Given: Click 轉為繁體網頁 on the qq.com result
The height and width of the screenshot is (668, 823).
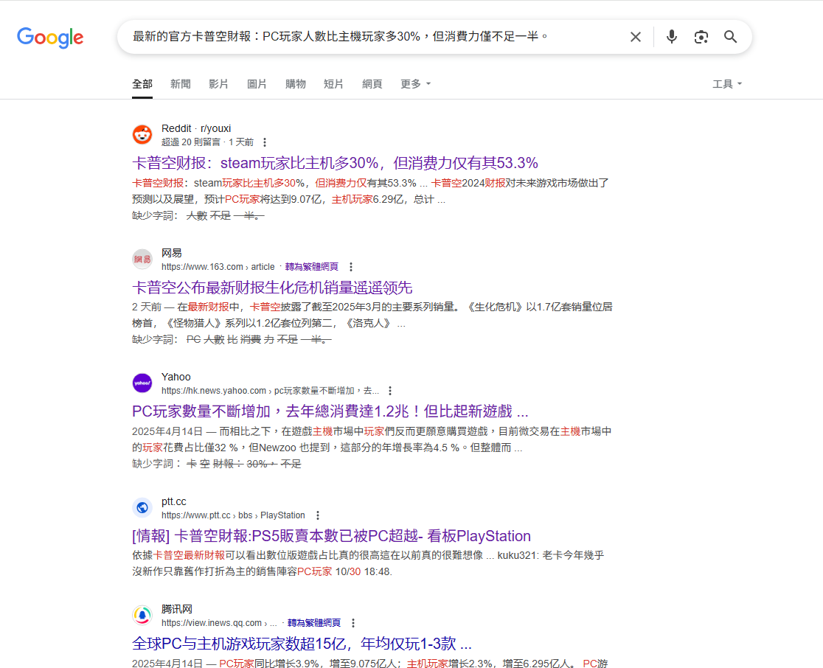Looking at the screenshot, I should coord(314,623).
